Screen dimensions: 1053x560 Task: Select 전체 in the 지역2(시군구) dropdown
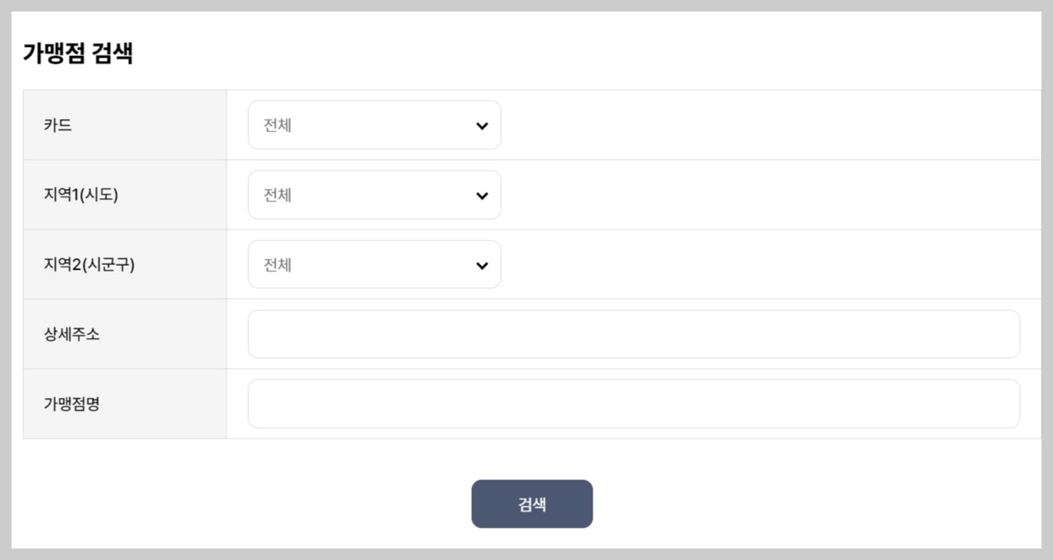click(x=277, y=264)
